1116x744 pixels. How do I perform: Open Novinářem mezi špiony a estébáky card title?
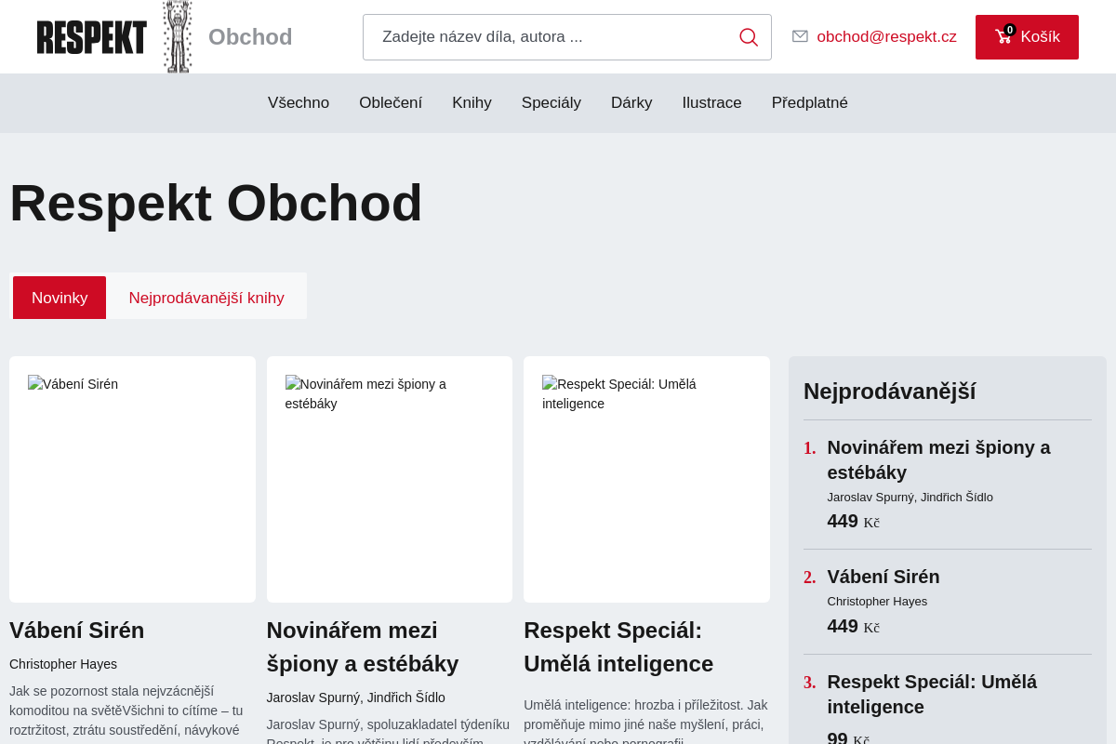[363, 647]
